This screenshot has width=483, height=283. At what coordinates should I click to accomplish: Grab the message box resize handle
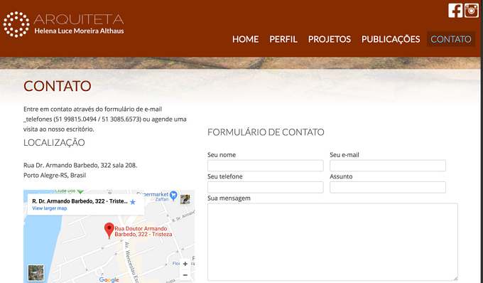pos(455,279)
